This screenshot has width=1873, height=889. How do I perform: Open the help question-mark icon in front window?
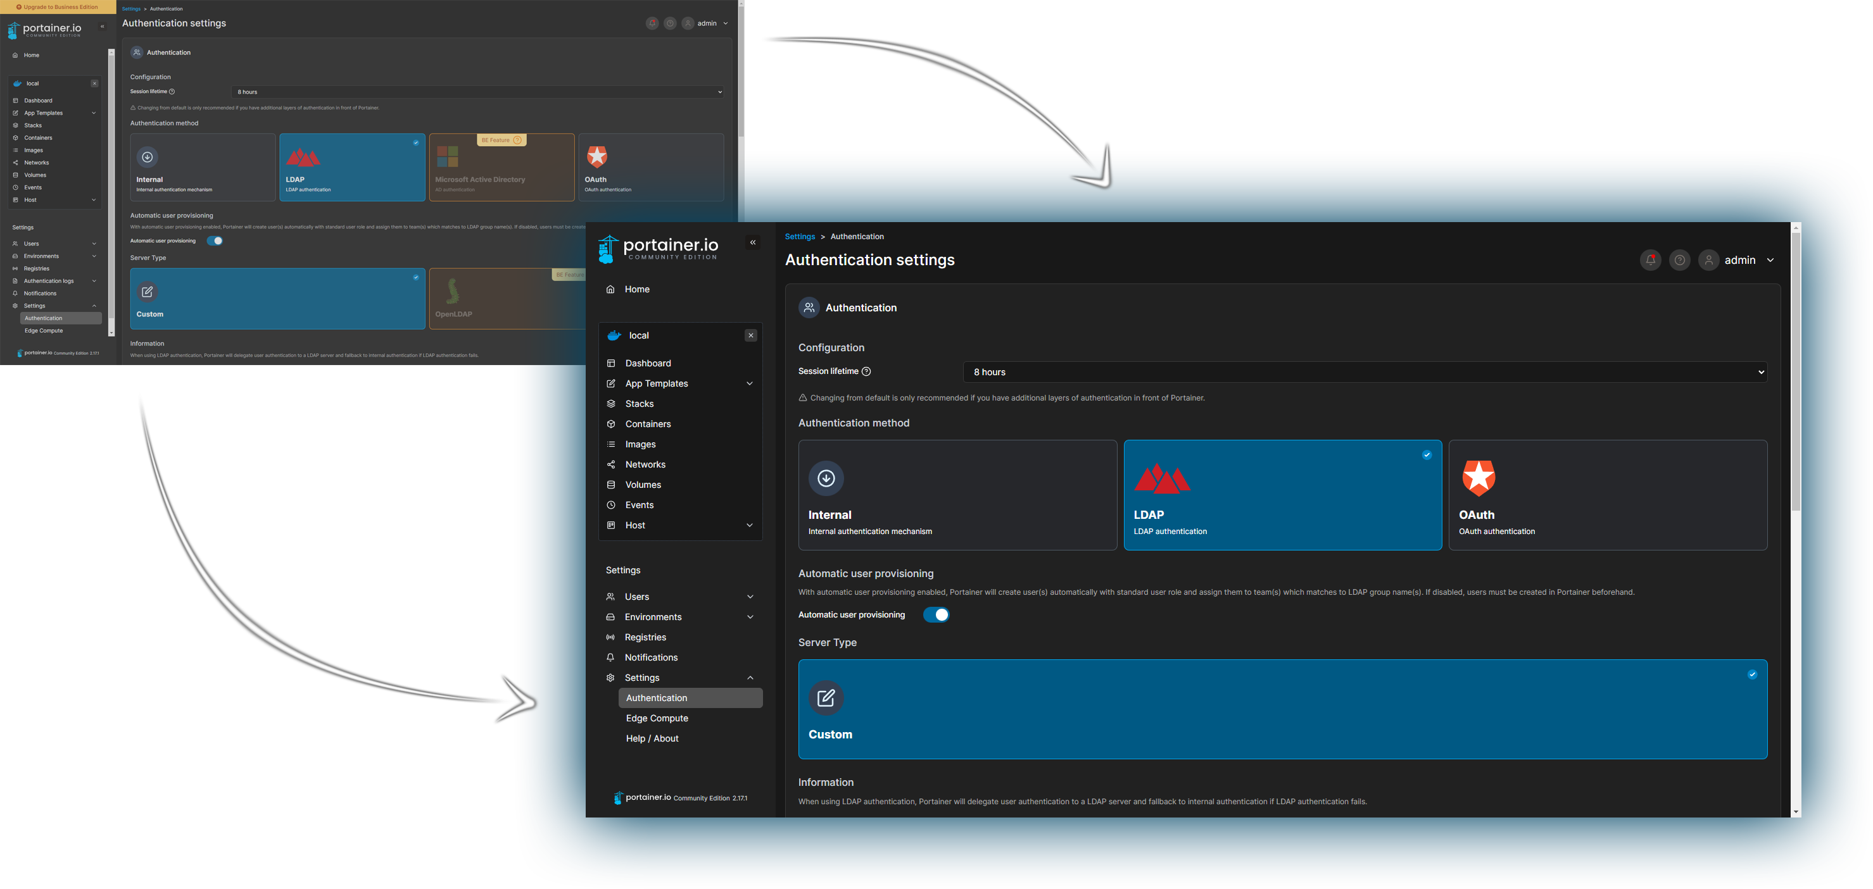[1680, 260]
